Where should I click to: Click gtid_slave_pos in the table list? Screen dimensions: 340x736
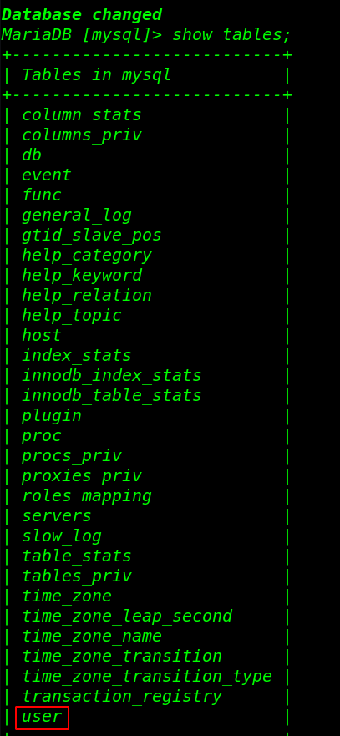pyautogui.click(x=92, y=235)
